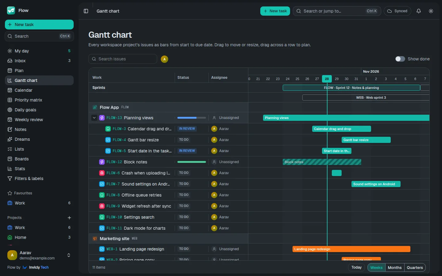The image size is (442, 276).
Task: Open the Synced status menu
Action: [397, 11]
